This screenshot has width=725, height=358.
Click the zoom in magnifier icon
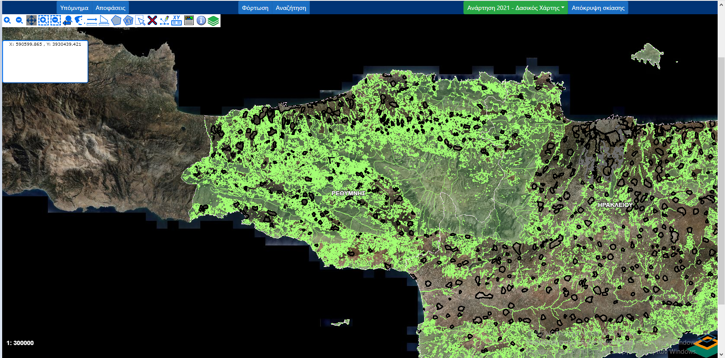click(7, 20)
